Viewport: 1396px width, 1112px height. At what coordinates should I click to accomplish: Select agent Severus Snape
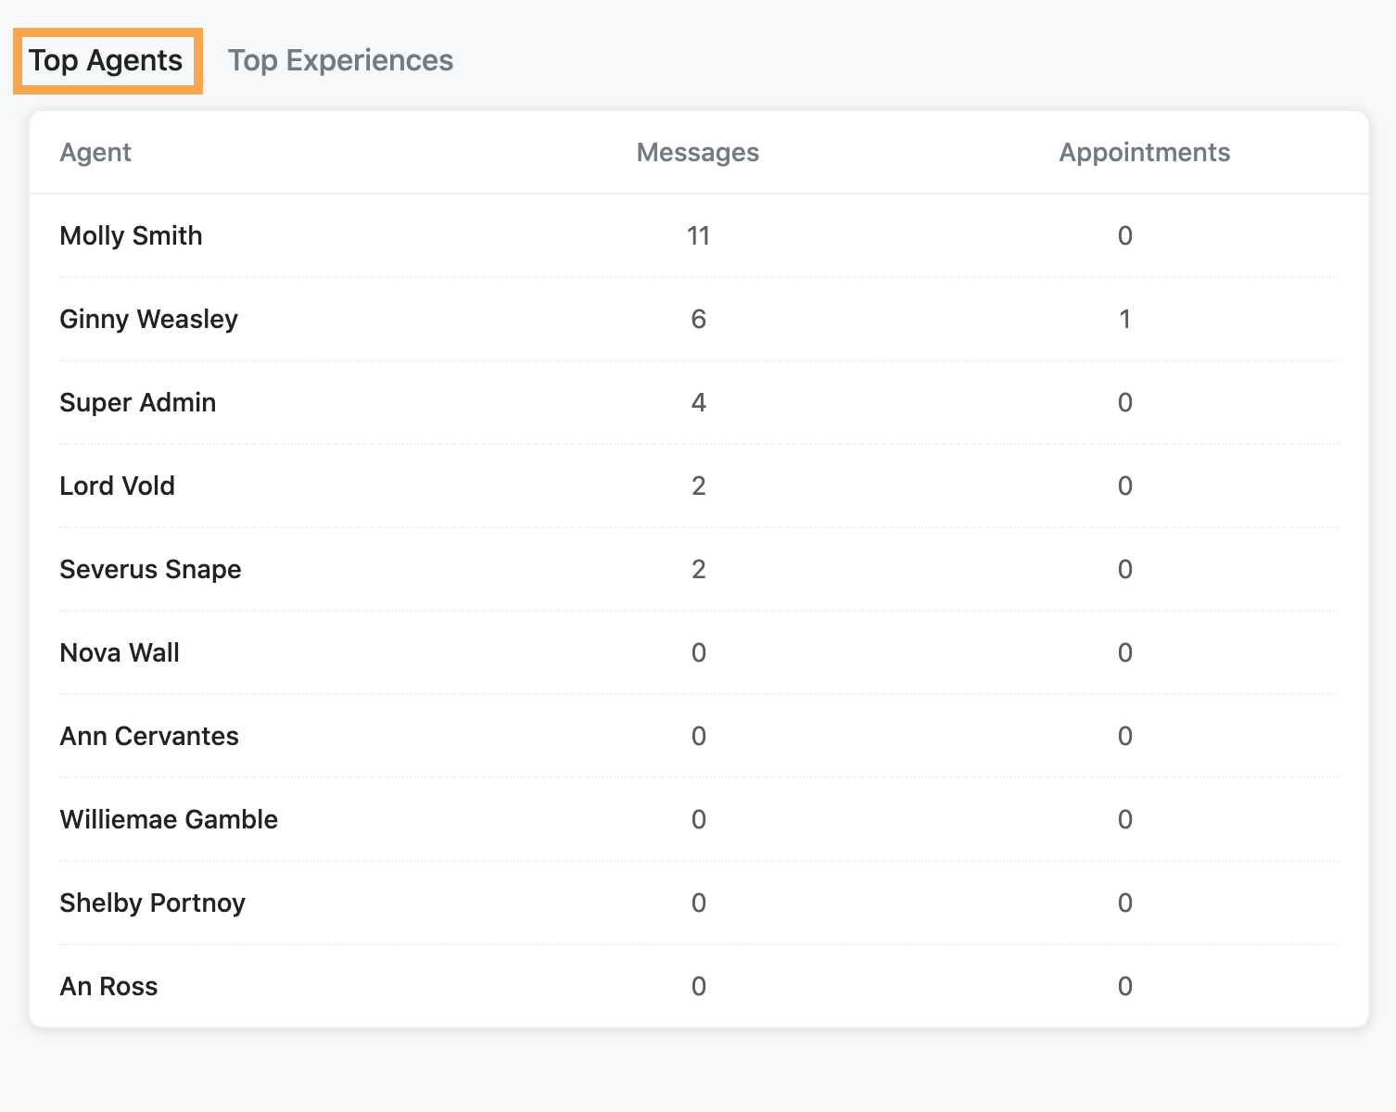pyautogui.click(x=150, y=569)
